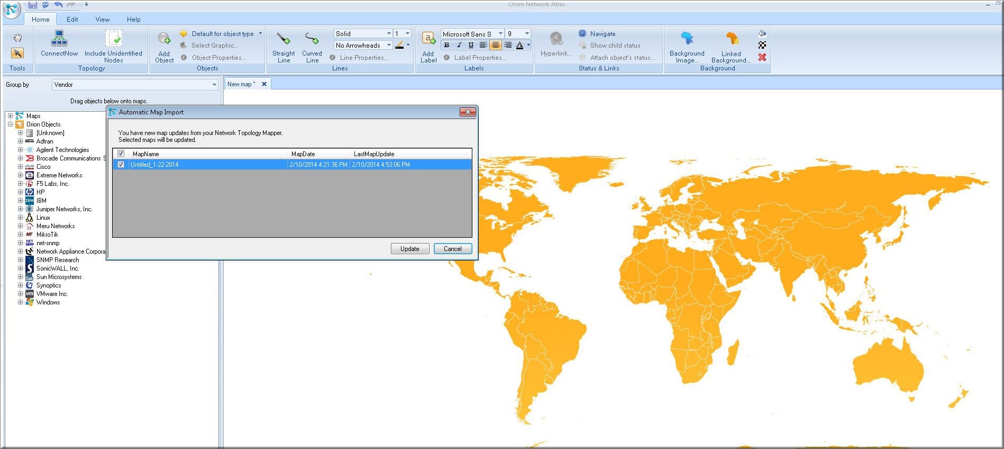Image resolution: width=1004 pixels, height=449 pixels.
Task: Select the Untitled_1-22-2014 map row
Action: (292, 165)
